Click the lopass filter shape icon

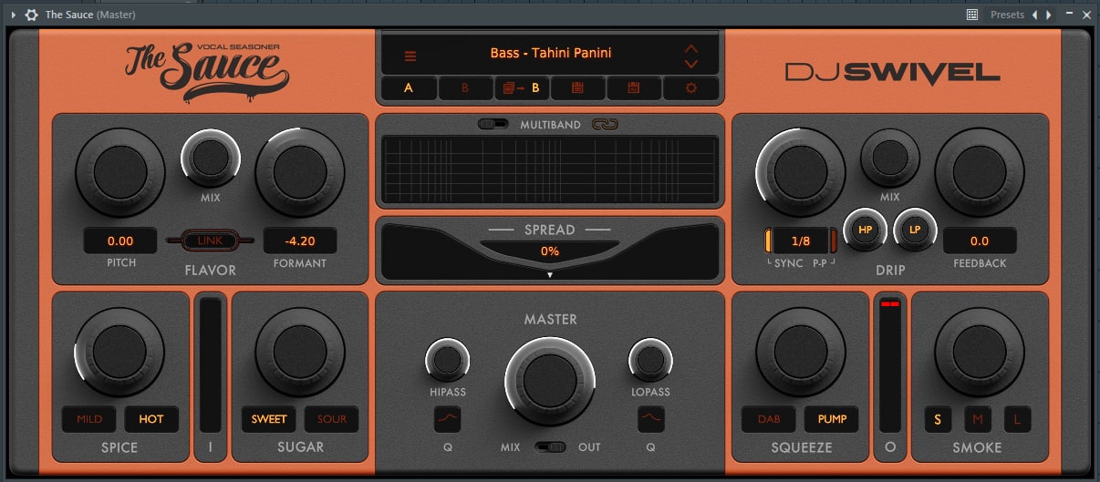pos(651,419)
